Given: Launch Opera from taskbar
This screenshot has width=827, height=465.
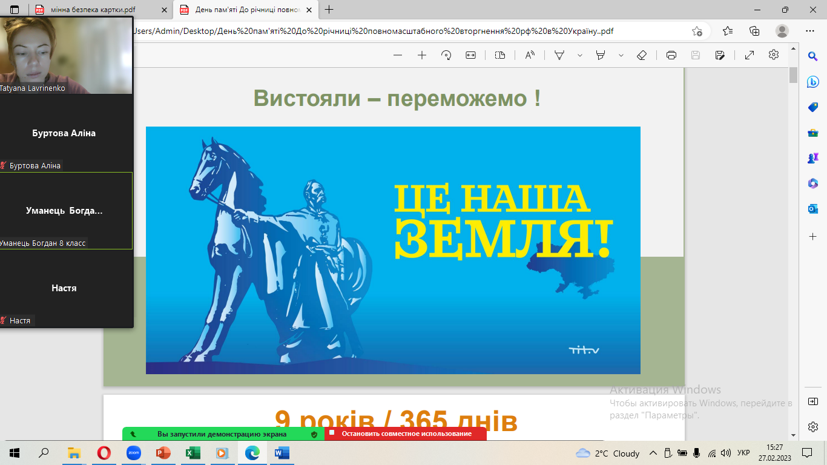Looking at the screenshot, I should [x=104, y=453].
